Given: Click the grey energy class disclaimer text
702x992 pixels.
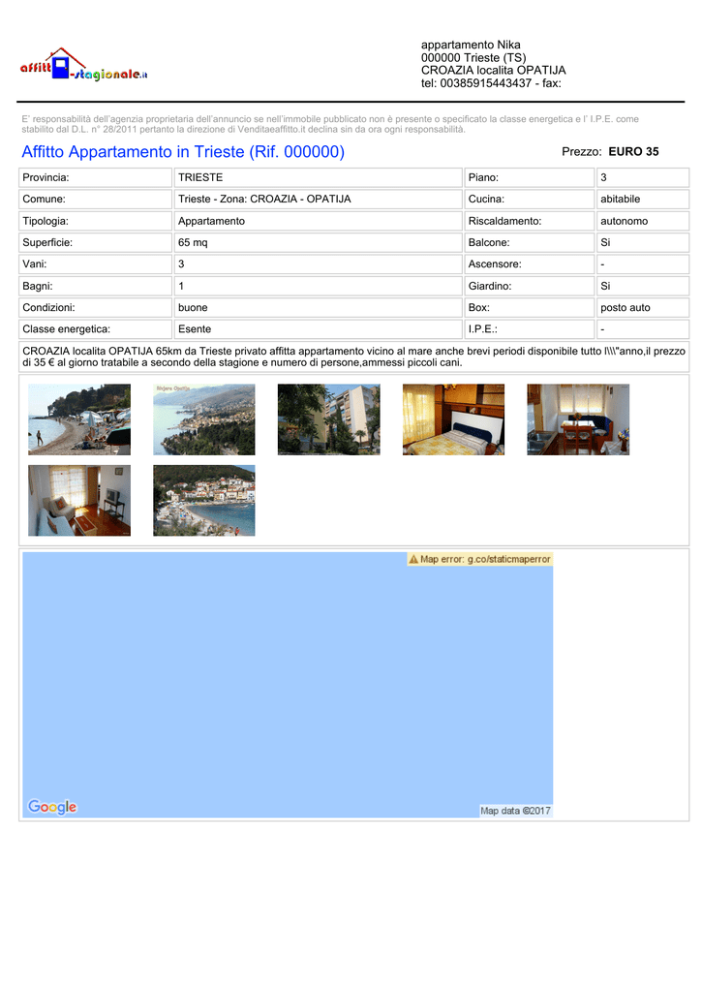Looking at the screenshot, I should pyautogui.click(x=330, y=124).
